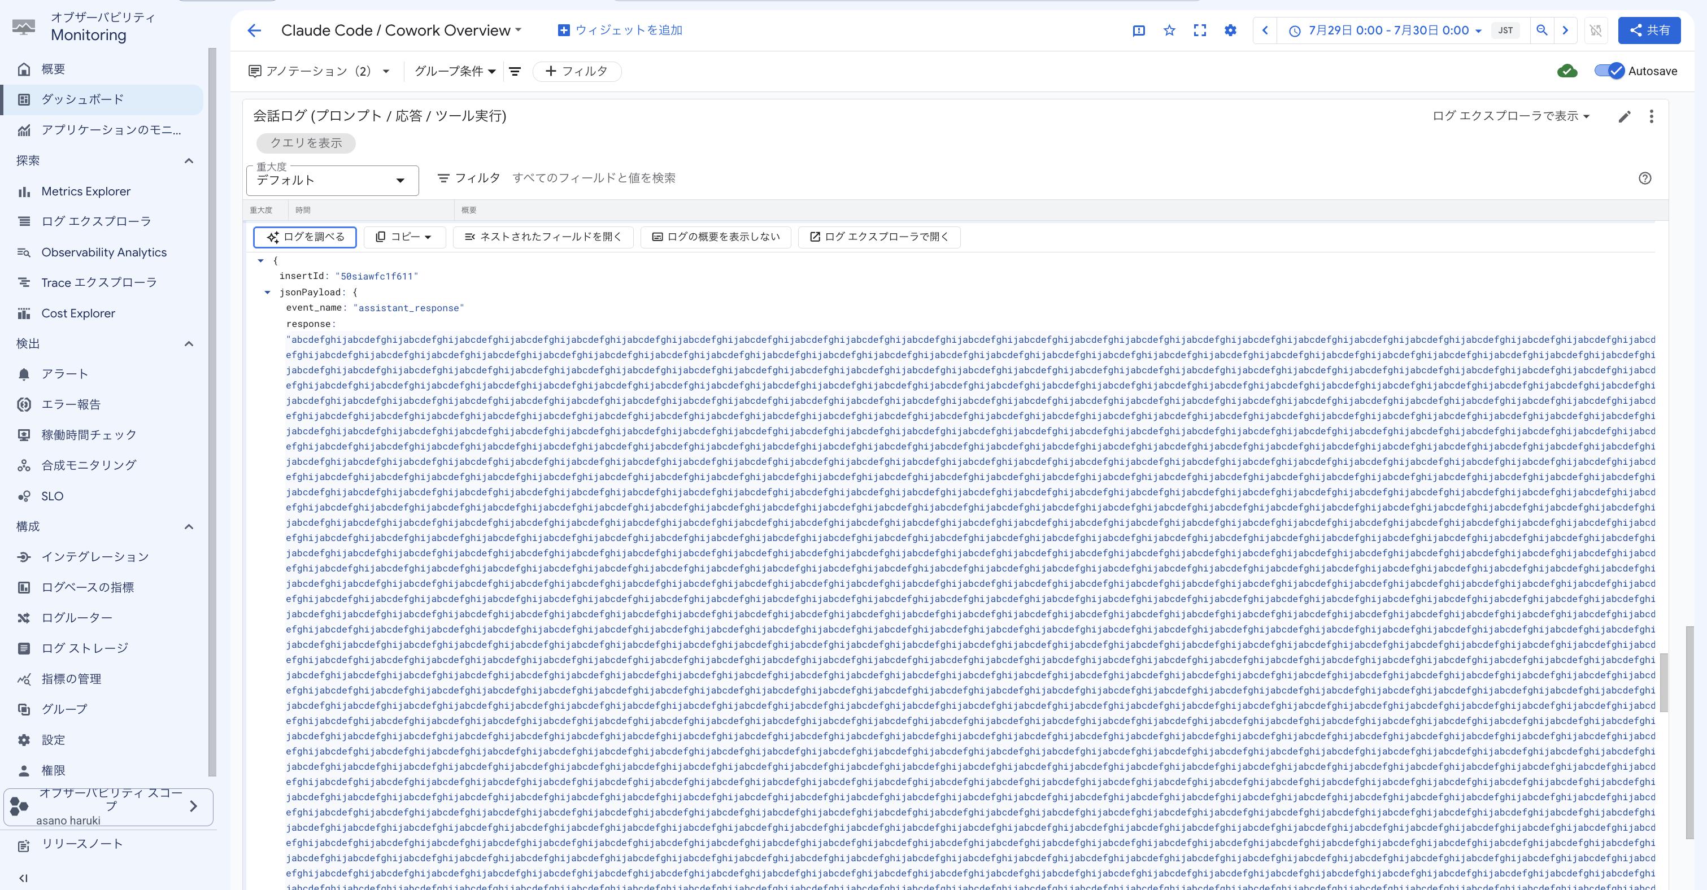Open 概要 in the side navigation
Screen dimensions: 1707x890
click(102, 69)
